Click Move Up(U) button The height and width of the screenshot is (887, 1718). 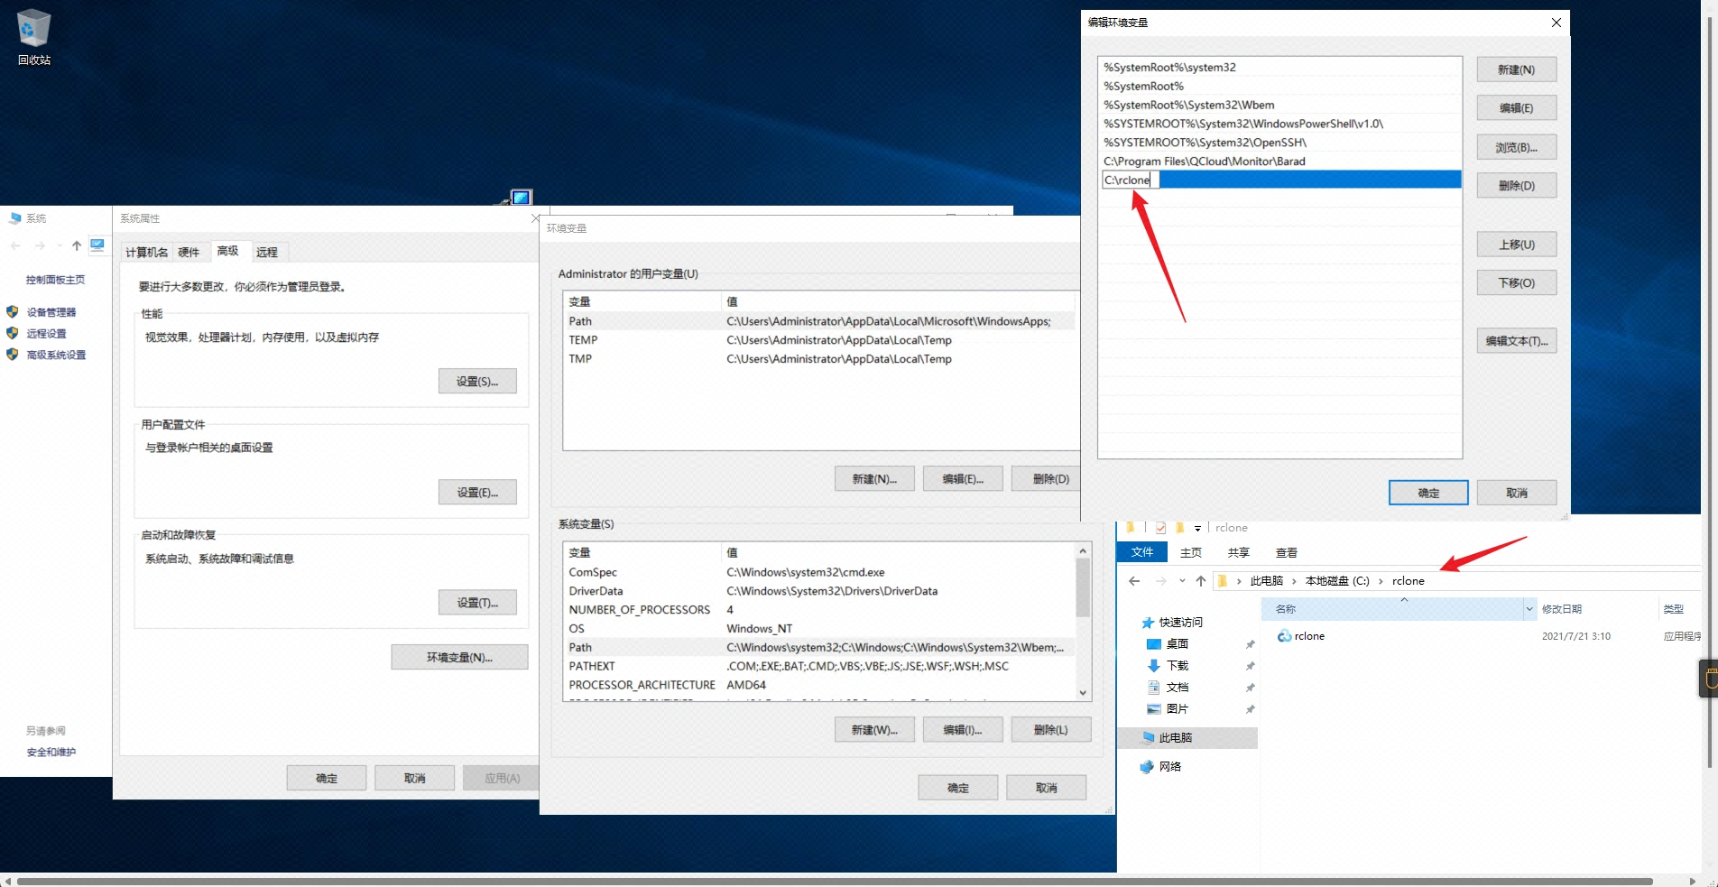[1516, 245]
